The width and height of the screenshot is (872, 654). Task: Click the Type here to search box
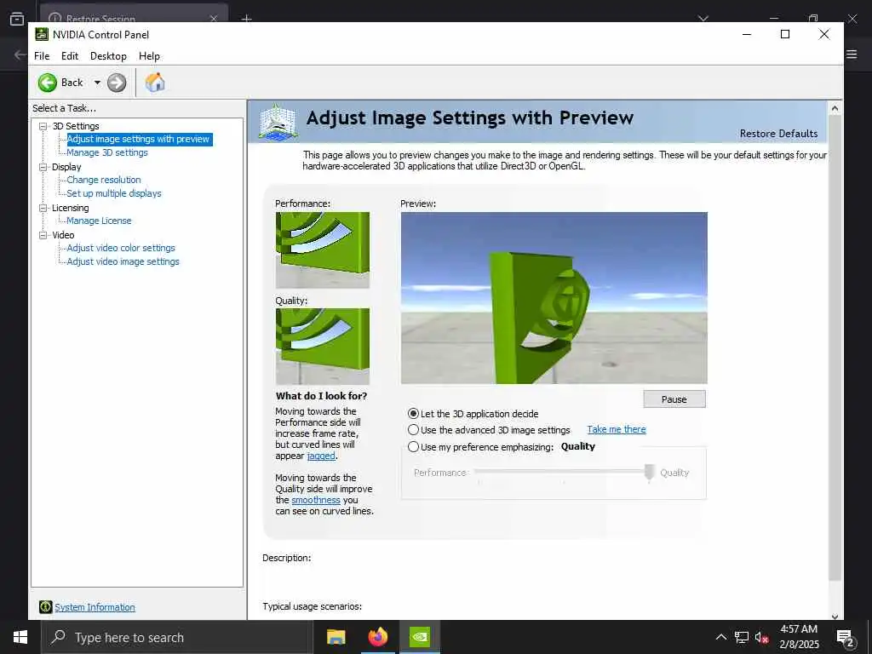coord(177,637)
